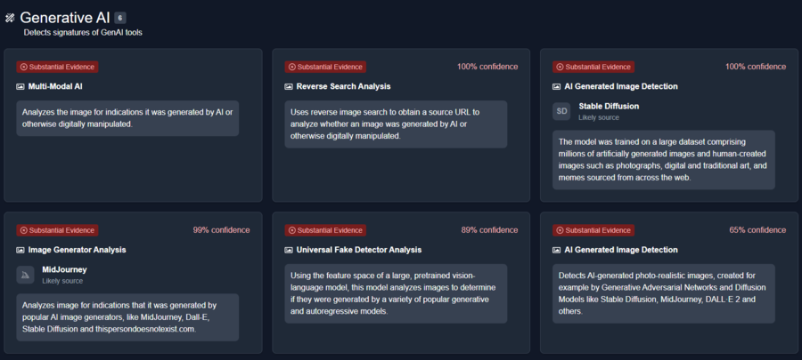
Task: Click the Substantial Evidence badge on the 65% confidence card
Action: (x=593, y=230)
